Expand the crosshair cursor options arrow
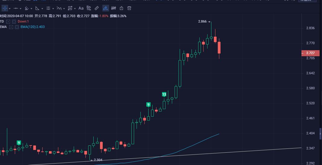The width and height of the screenshot is (322, 165). (10, 9)
